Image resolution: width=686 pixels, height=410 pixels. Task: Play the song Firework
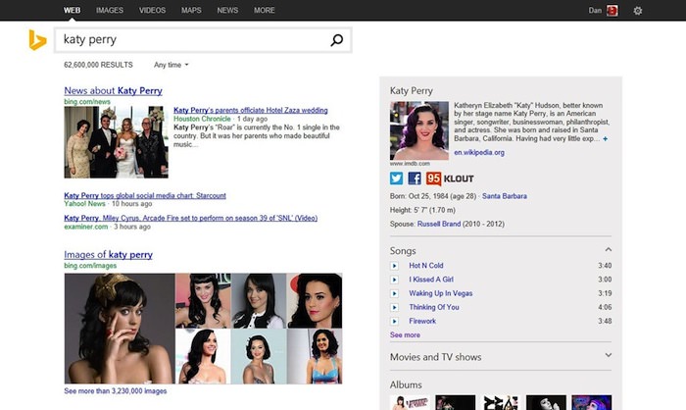[395, 321]
